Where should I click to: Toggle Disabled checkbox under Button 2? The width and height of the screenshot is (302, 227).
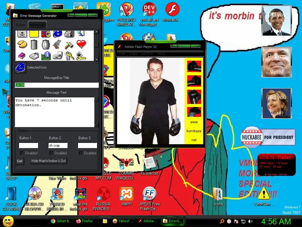coord(51,153)
